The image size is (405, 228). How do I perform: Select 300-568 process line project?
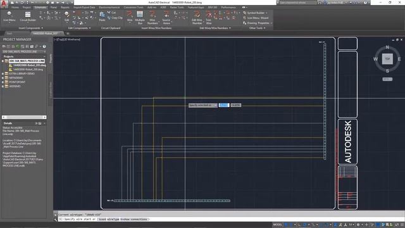(x=27, y=61)
